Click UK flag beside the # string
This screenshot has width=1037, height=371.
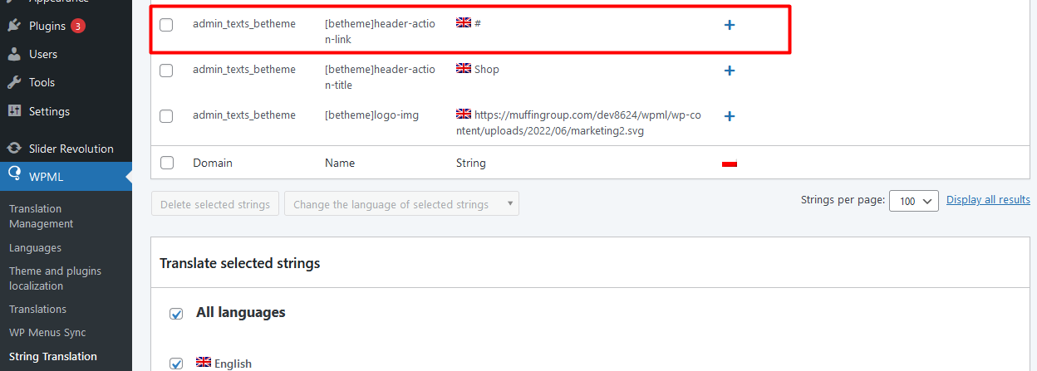point(464,23)
